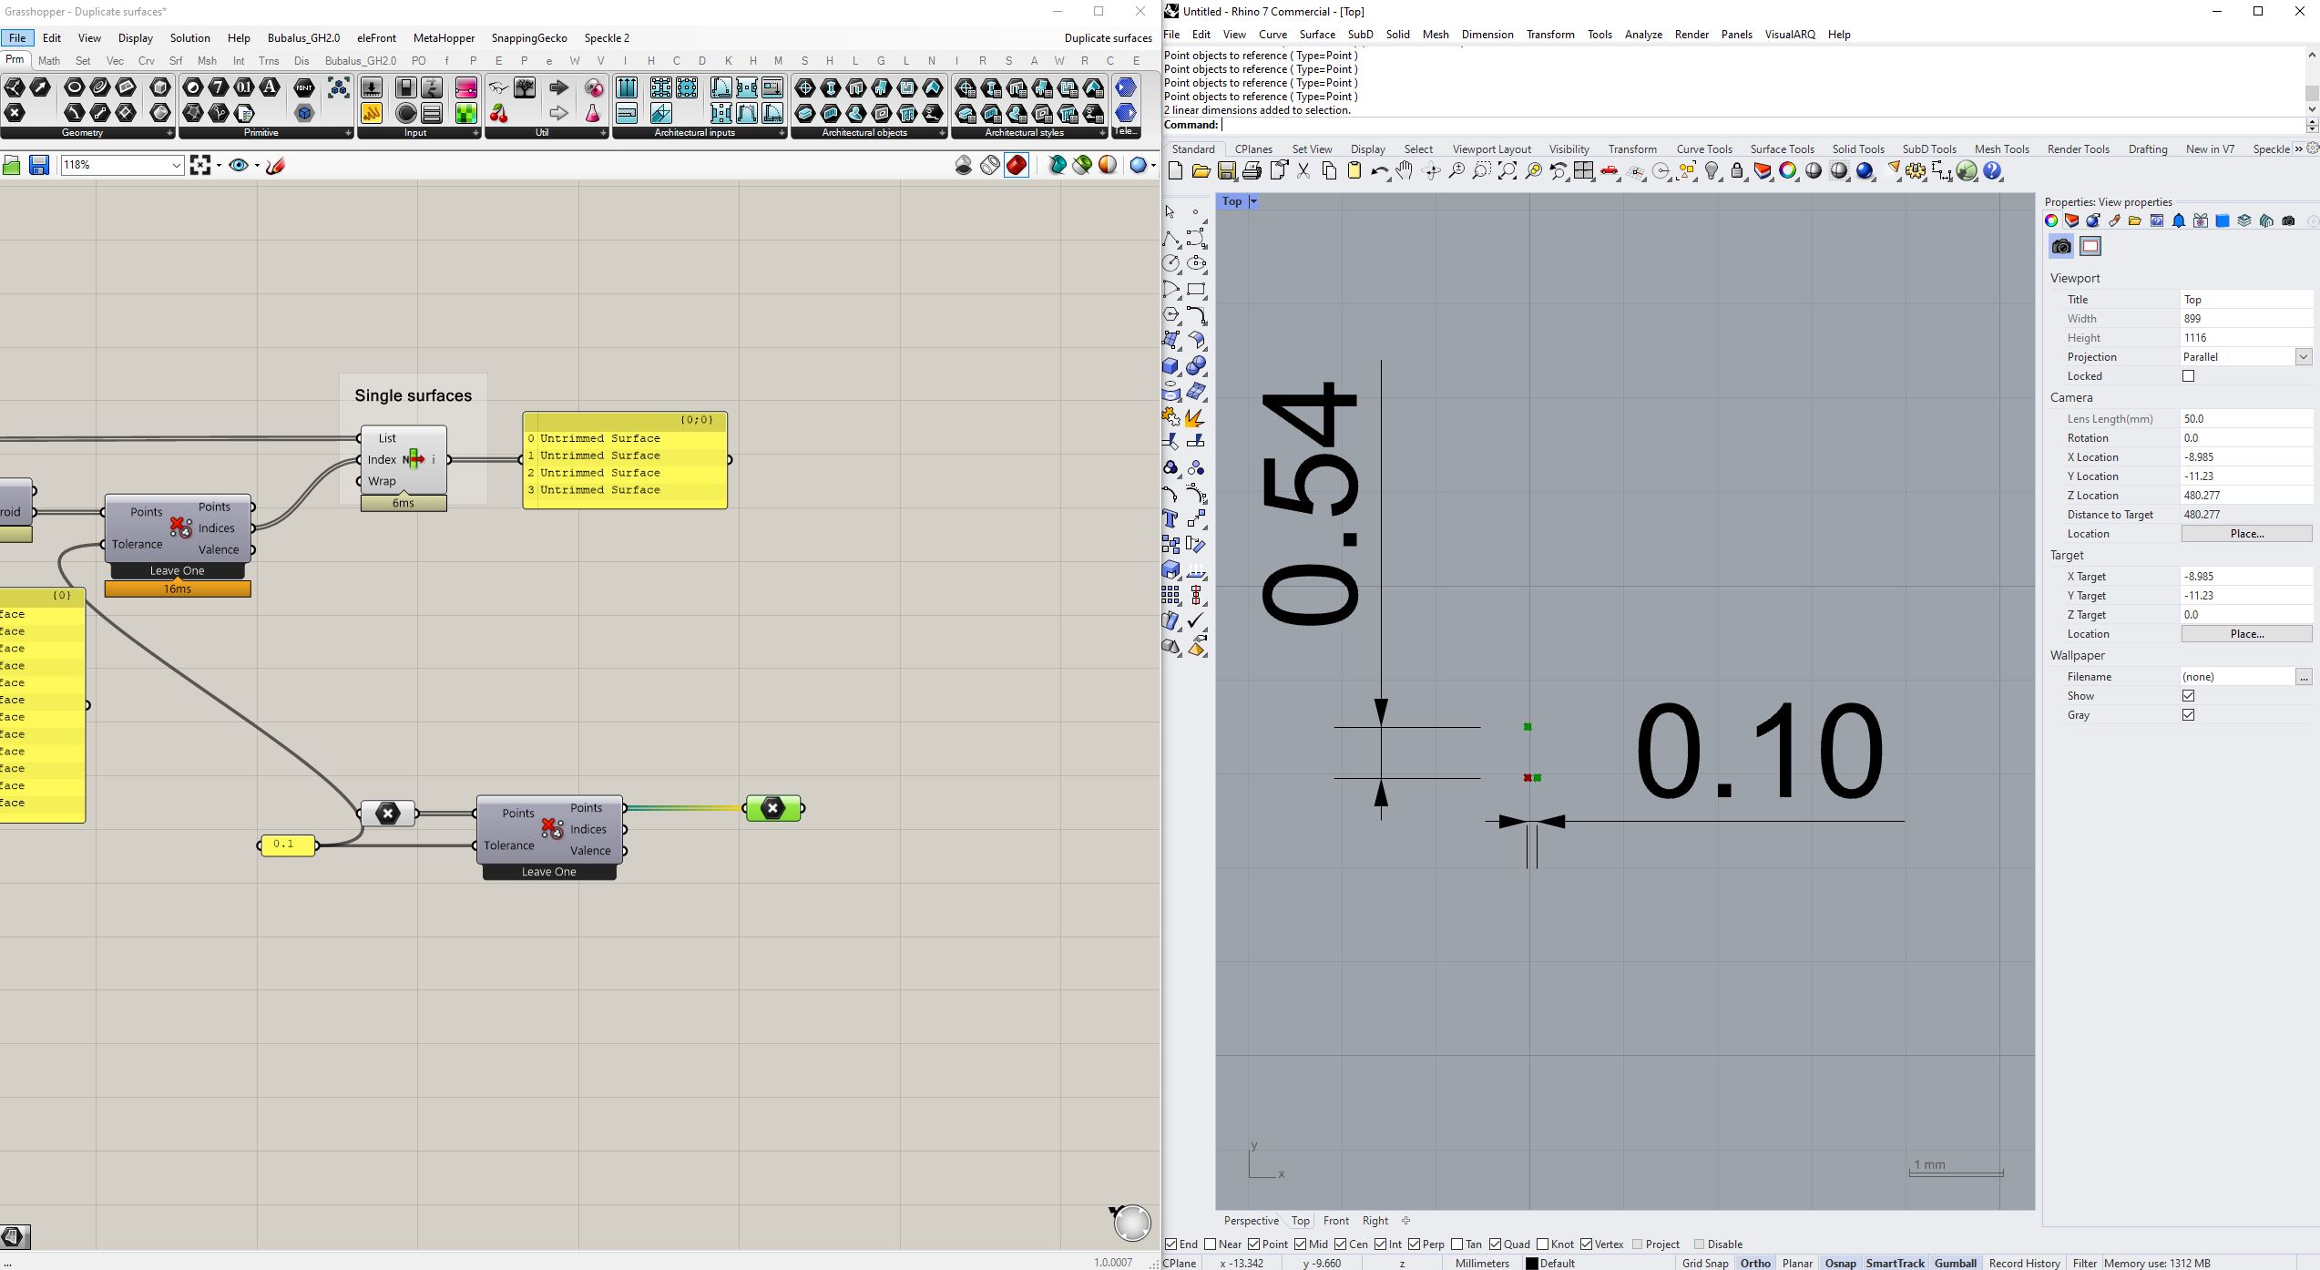Edit the Lens Length value field
This screenshot has height=1270, width=2320.
click(x=2245, y=419)
